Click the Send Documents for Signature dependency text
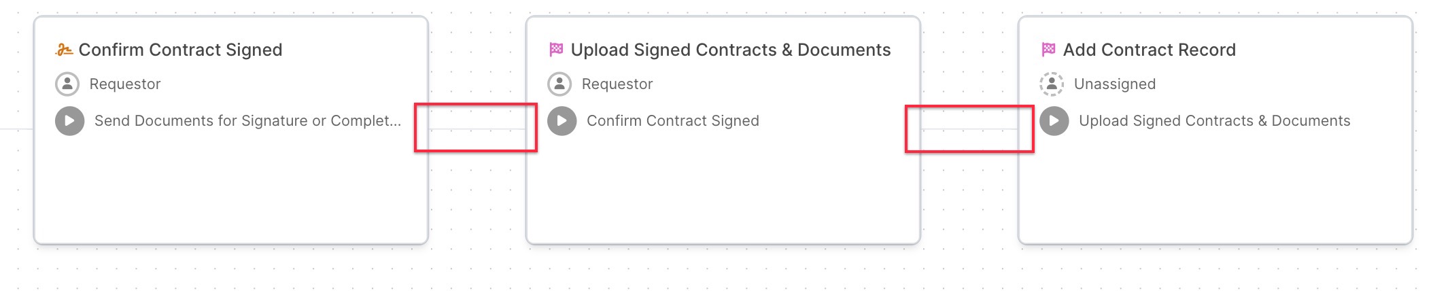The height and width of the screenshot is (291, 1433). pyautogui.click(x=248, y=121)
